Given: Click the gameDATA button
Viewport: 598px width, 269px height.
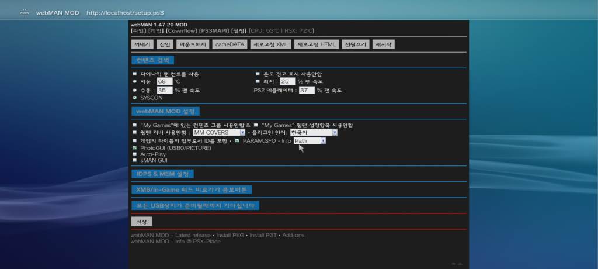Looking at the screenshot, I should [x=230, y=44].
